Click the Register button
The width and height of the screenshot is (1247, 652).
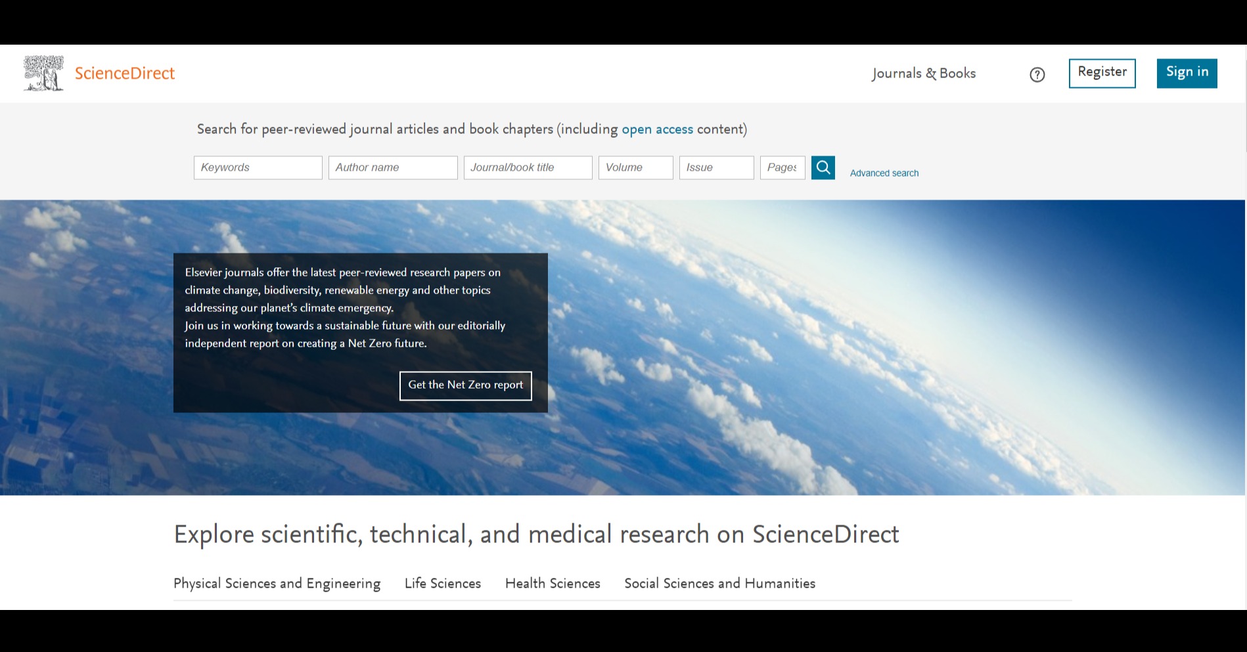(x=1102, y=73)
